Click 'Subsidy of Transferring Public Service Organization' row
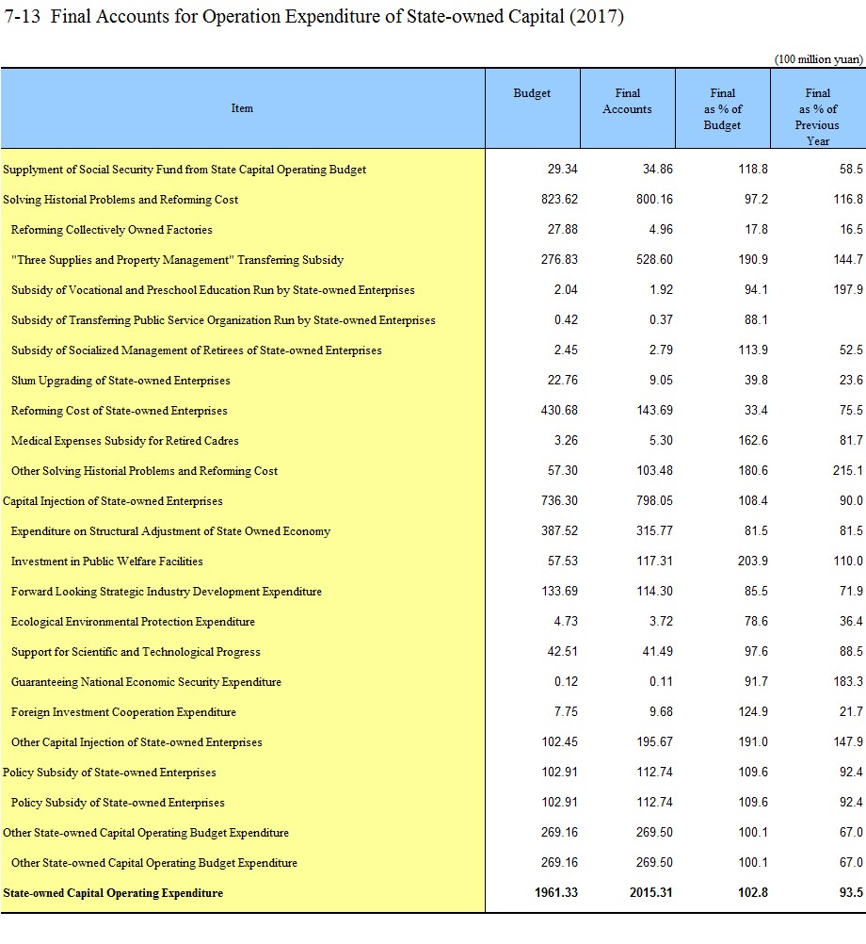The image size is (866, 944). pos(223,319)
